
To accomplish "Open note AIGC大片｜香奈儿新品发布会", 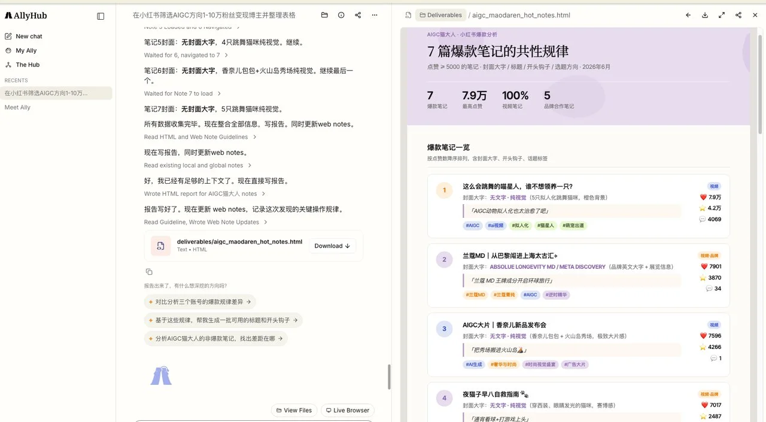I will [x=504, y=325].
